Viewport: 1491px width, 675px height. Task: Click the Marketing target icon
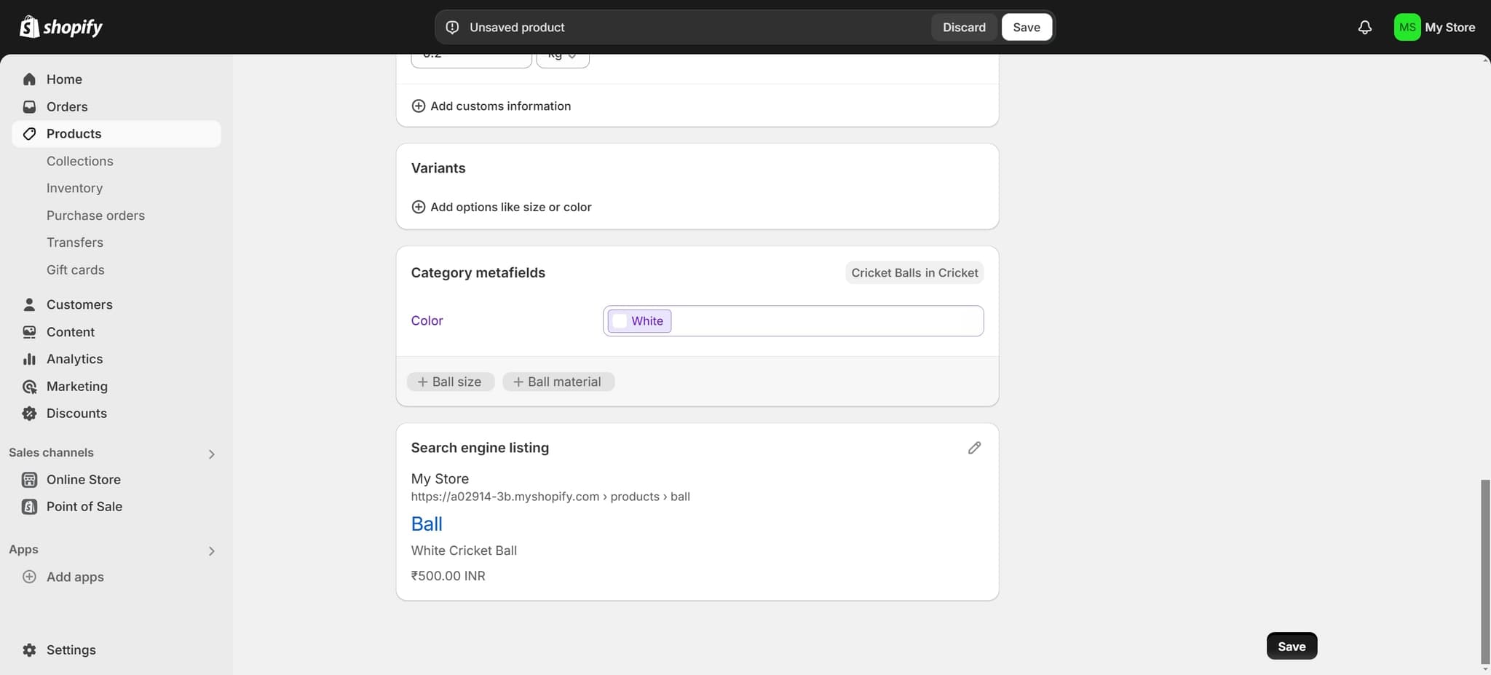coord(29,387)
